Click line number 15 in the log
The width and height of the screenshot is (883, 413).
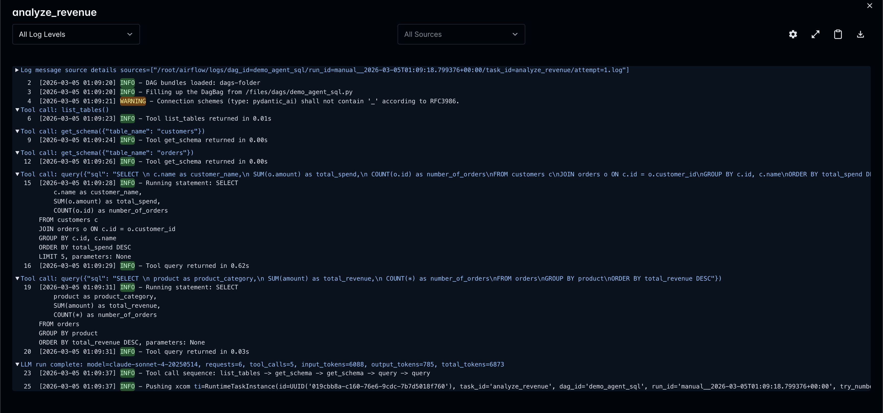point(27,183)
